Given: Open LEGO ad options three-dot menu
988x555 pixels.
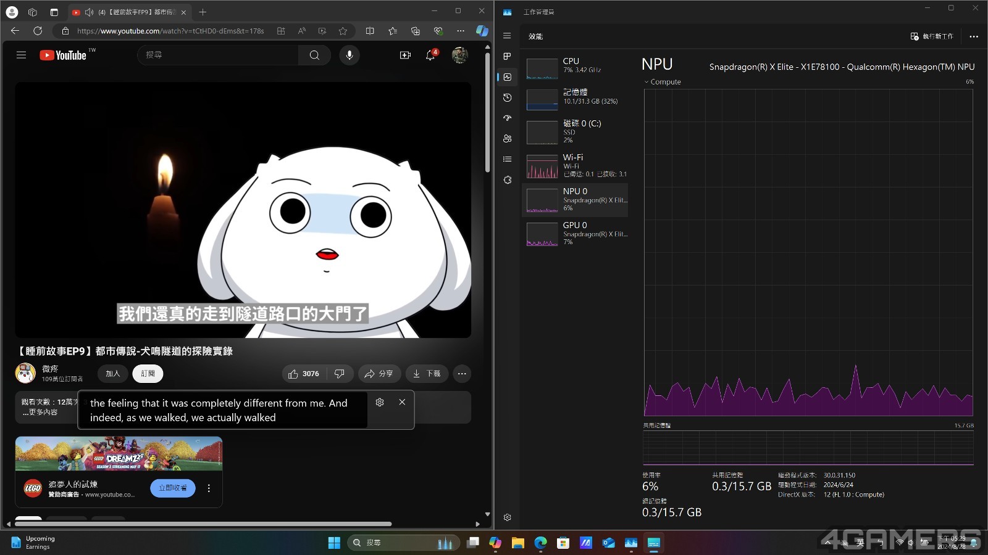Looking at the screenshot, I should [209, 488].
